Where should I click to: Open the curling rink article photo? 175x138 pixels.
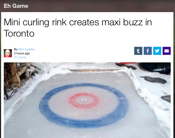coord(87,100)
